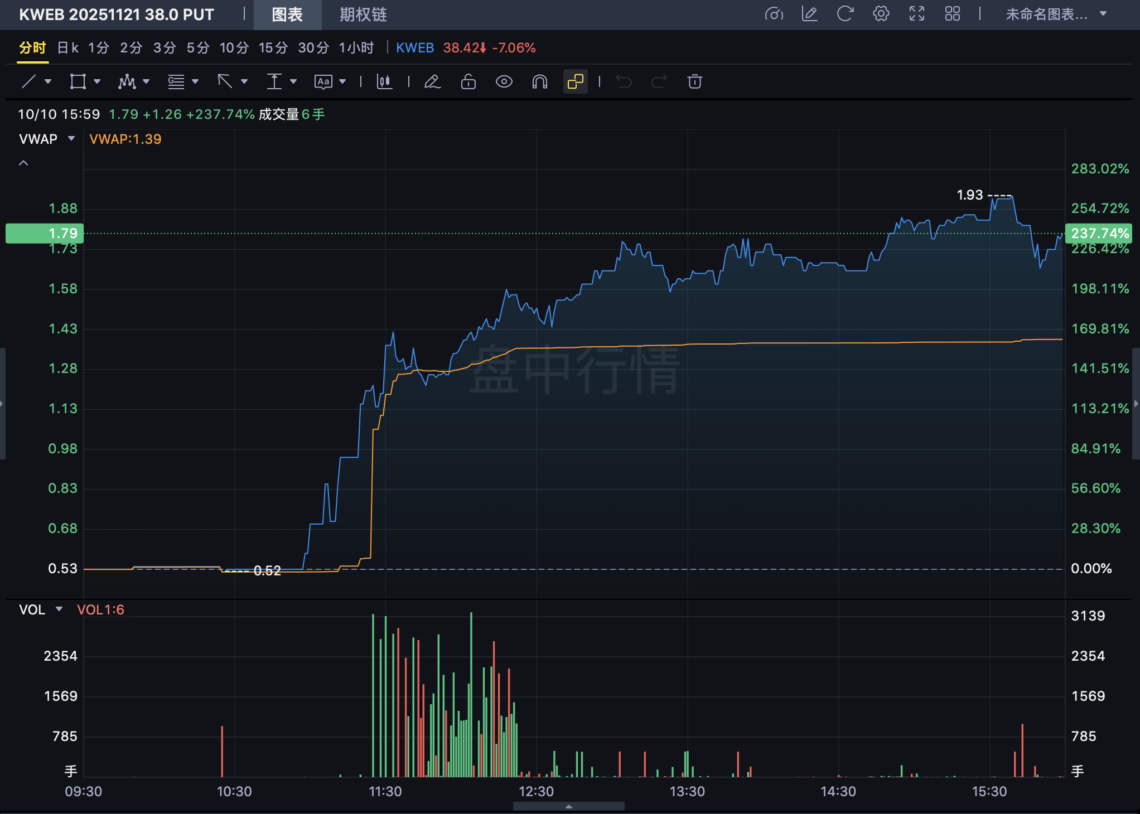Click the bottom panel resize handle
The height and width of the screenshot is (814, 1140).
(x=568, y=806)
